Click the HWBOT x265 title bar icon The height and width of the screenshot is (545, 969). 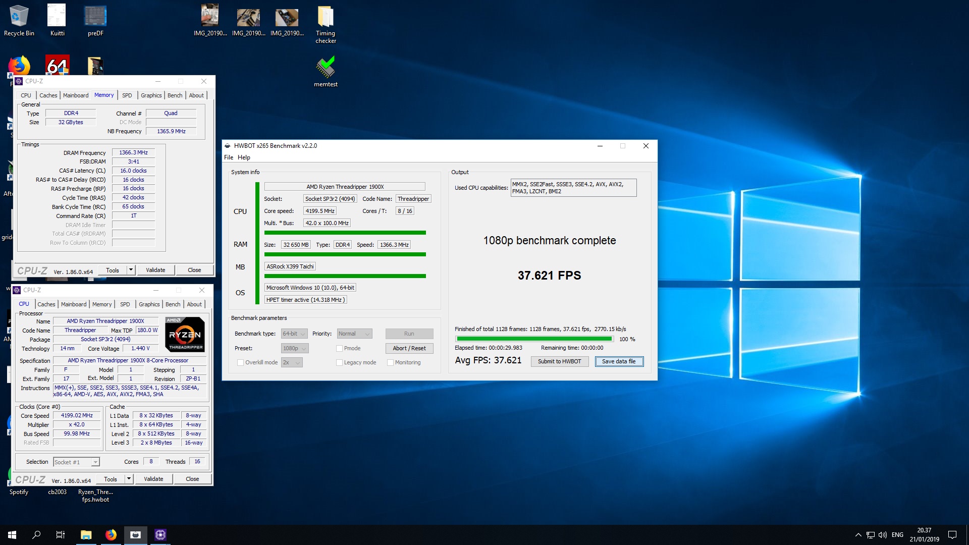[x=228, y=146]
